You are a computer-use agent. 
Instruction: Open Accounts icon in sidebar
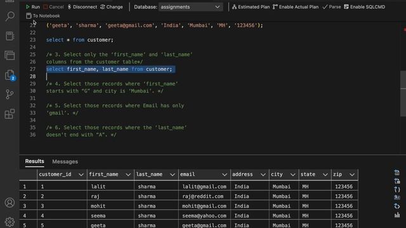[x=10, y=203]
